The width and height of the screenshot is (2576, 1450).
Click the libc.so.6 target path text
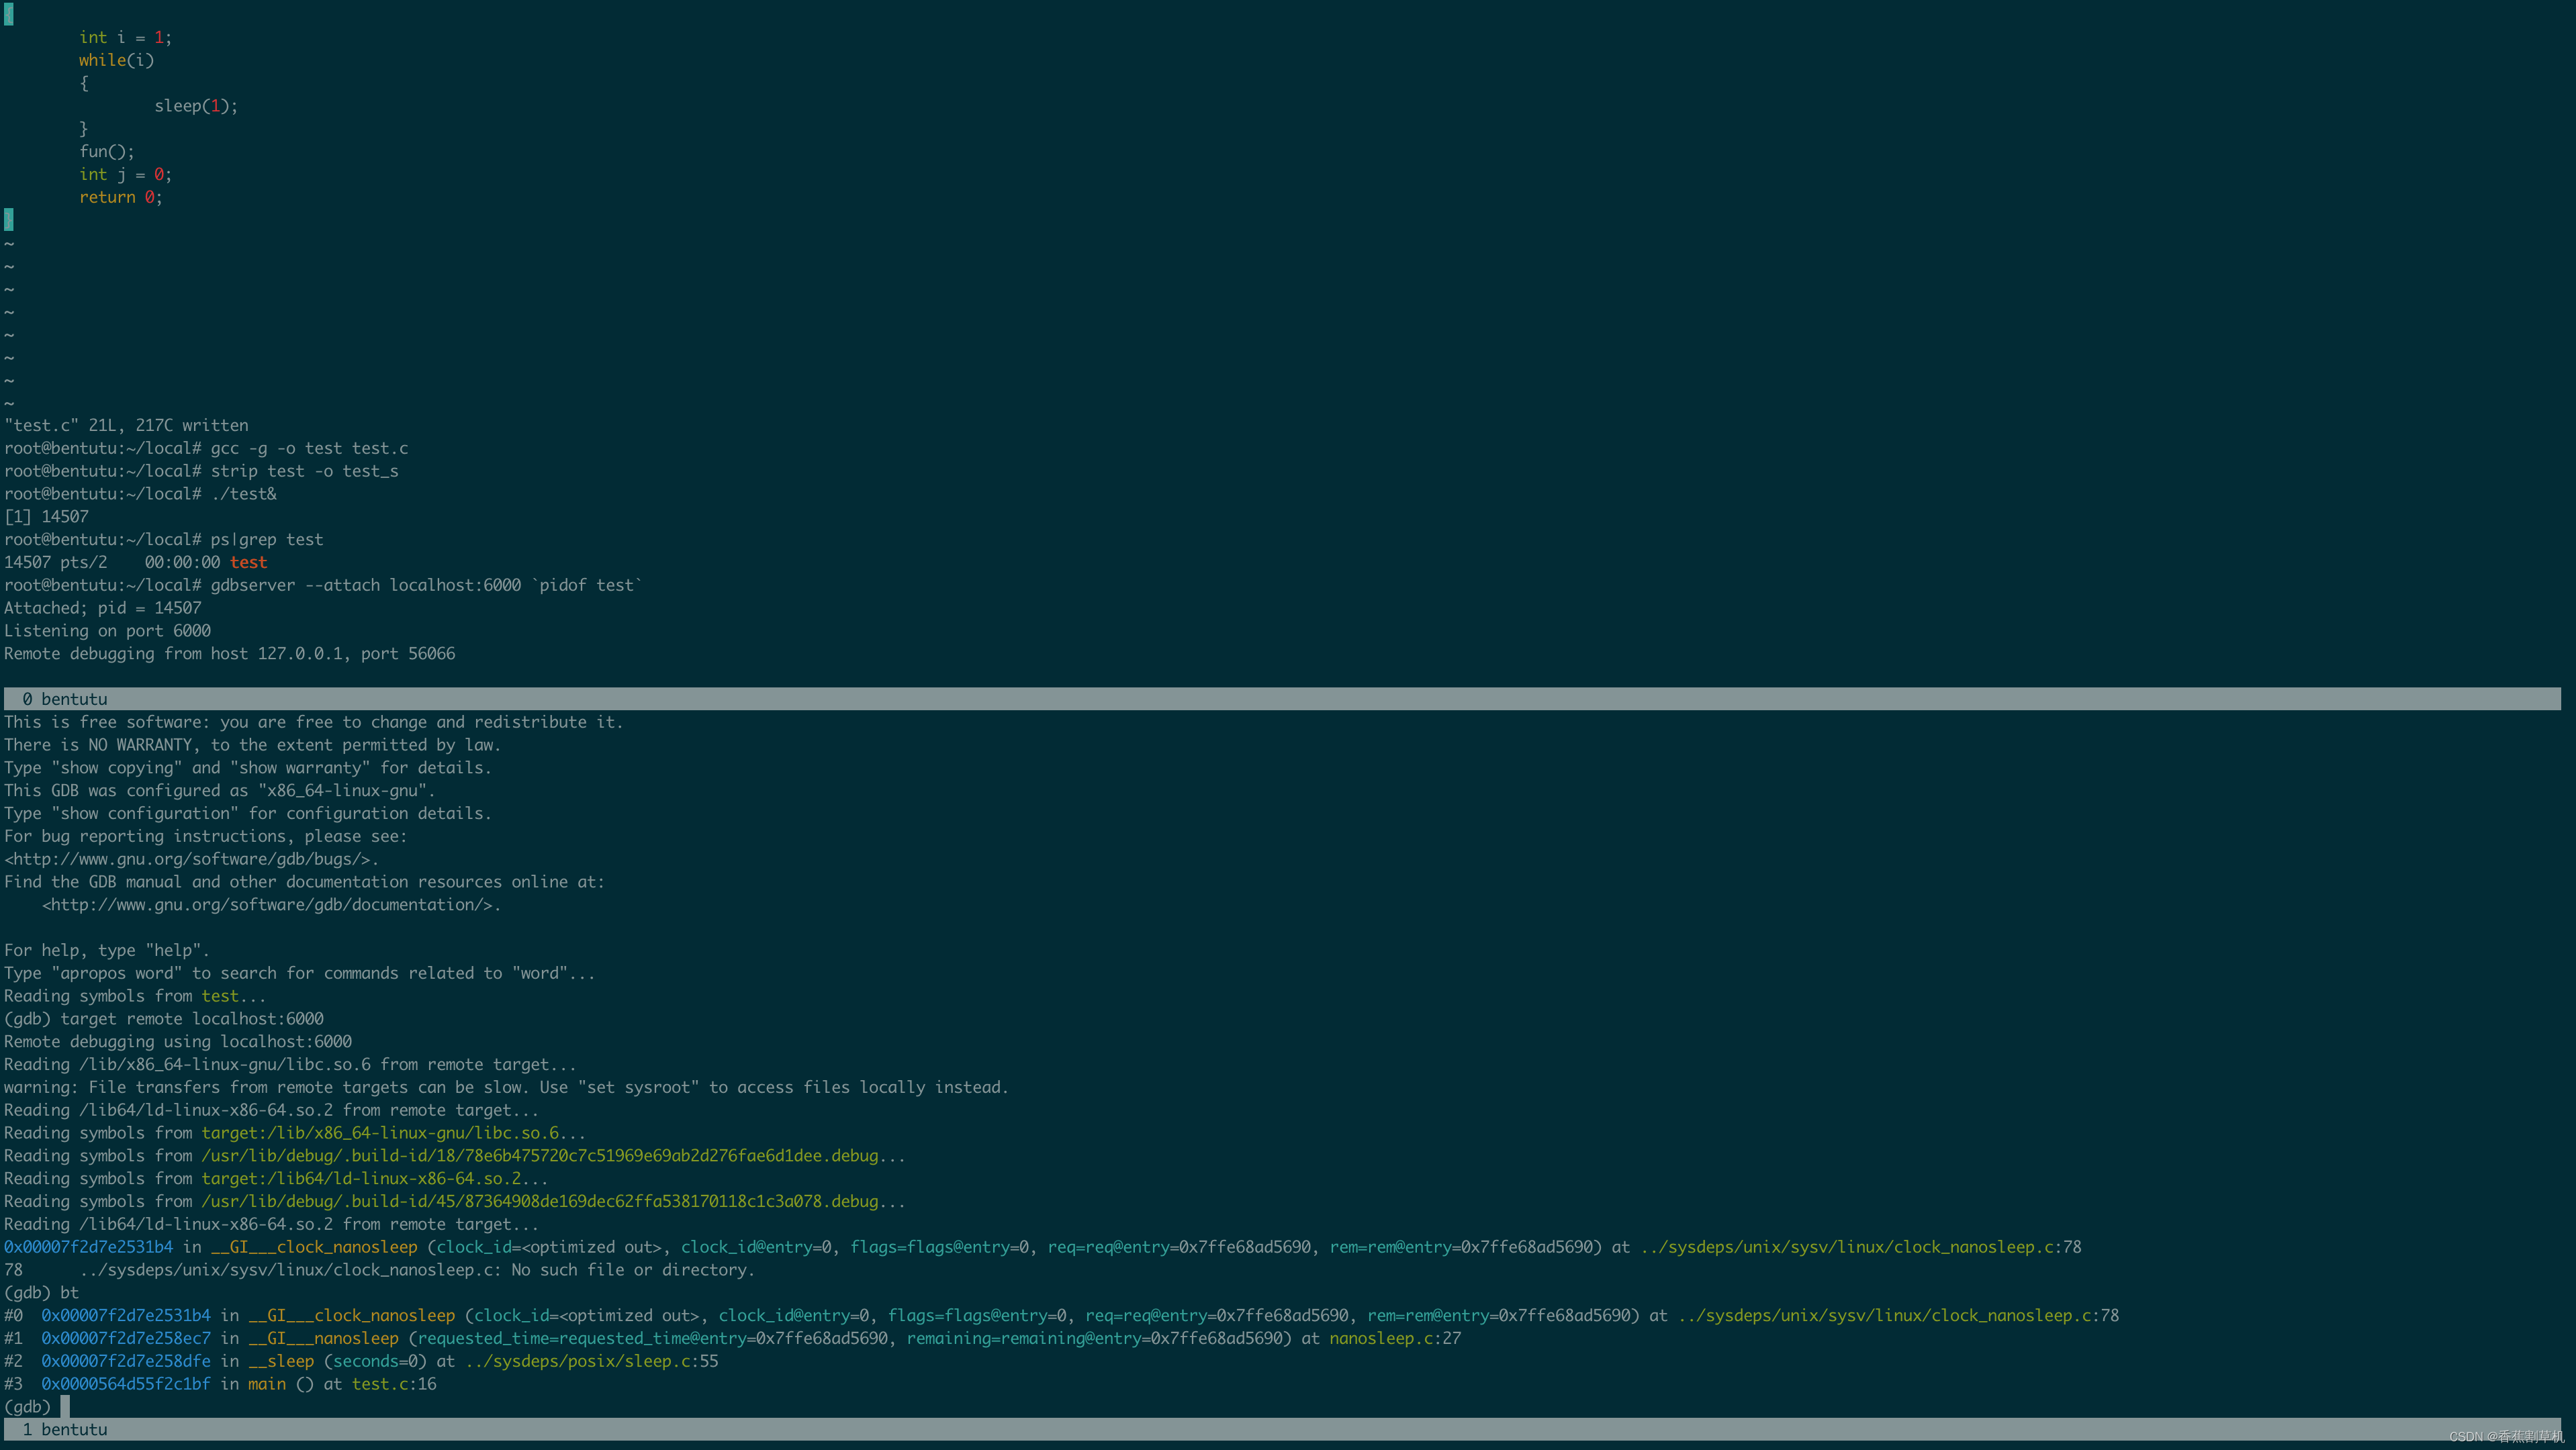(380, 1132)
